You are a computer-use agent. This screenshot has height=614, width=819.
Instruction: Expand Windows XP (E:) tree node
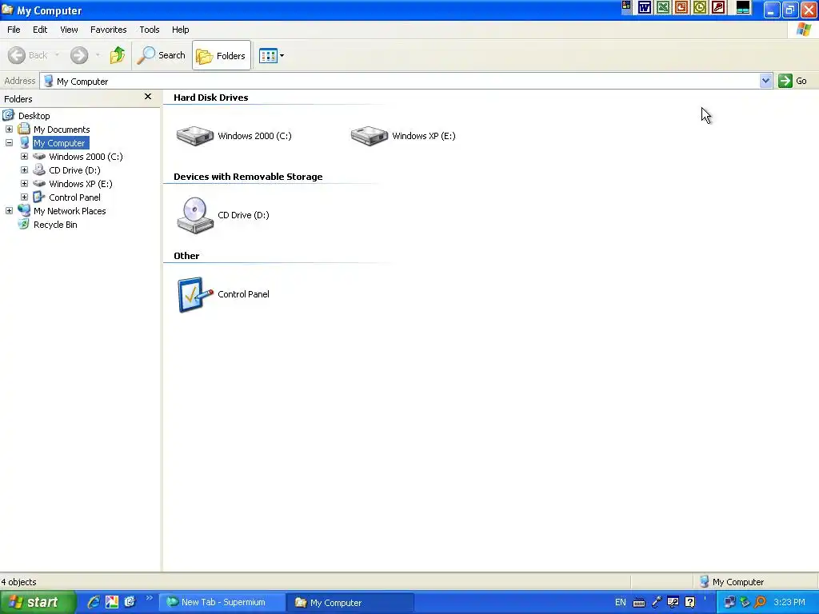pyautogui.click(x=24, y=183)
